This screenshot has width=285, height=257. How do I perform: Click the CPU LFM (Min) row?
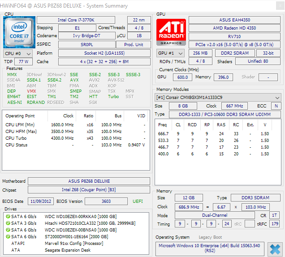[76, 125]
